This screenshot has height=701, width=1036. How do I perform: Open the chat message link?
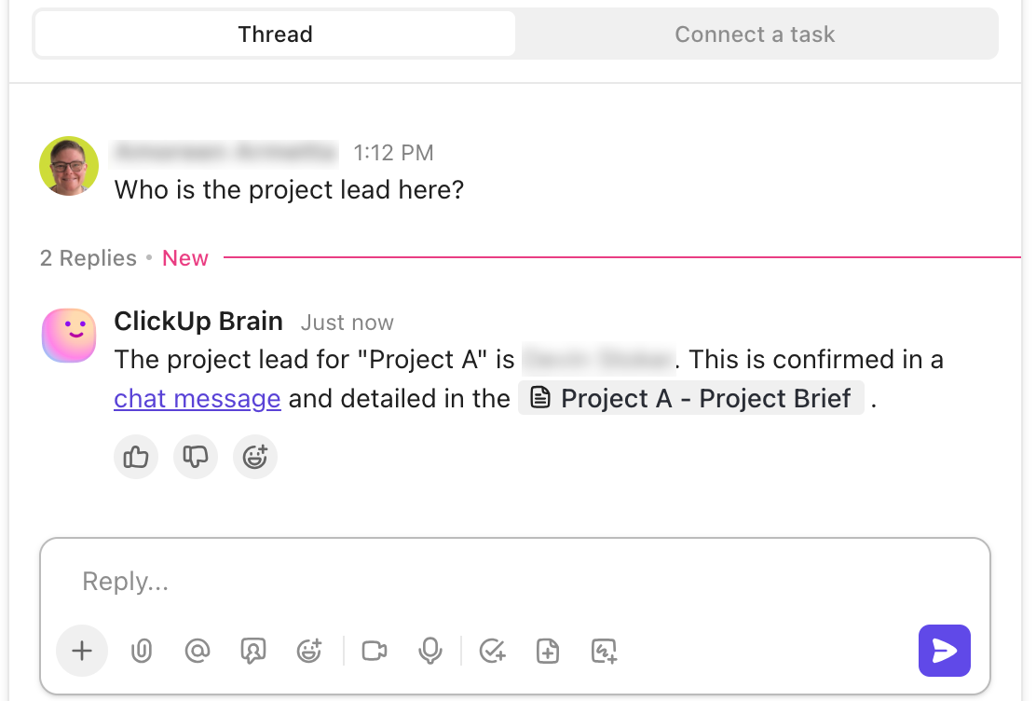(x=197, y=398)
